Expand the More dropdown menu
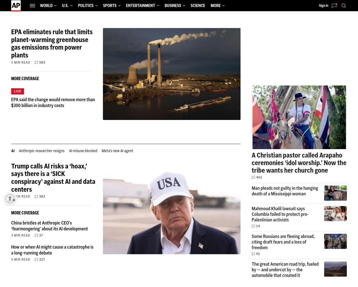The height and width of the screenshot is (287, 358). (x=218, y=6)
